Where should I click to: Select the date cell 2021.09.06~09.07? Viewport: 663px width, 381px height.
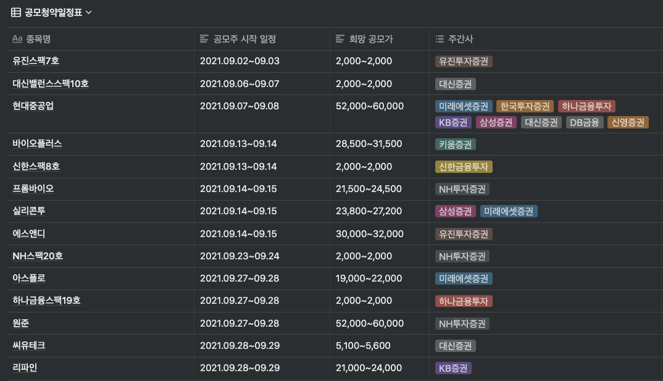(x=262, y=84)
